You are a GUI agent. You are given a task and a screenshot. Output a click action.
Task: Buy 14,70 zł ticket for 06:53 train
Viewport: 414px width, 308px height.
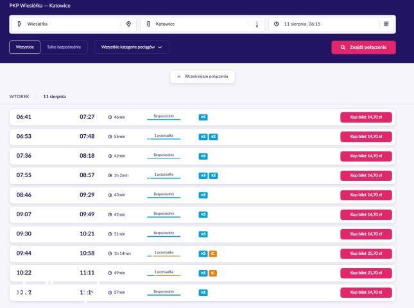(366, 137)
